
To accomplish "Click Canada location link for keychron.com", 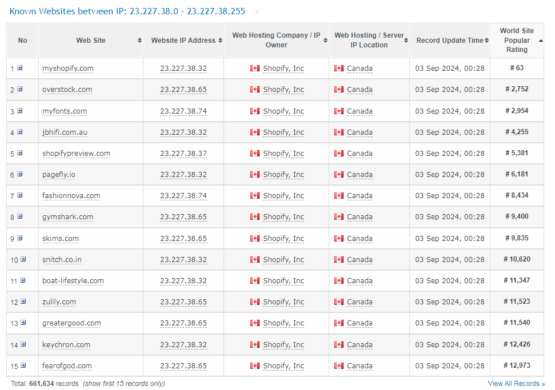I will click(360, 344).
